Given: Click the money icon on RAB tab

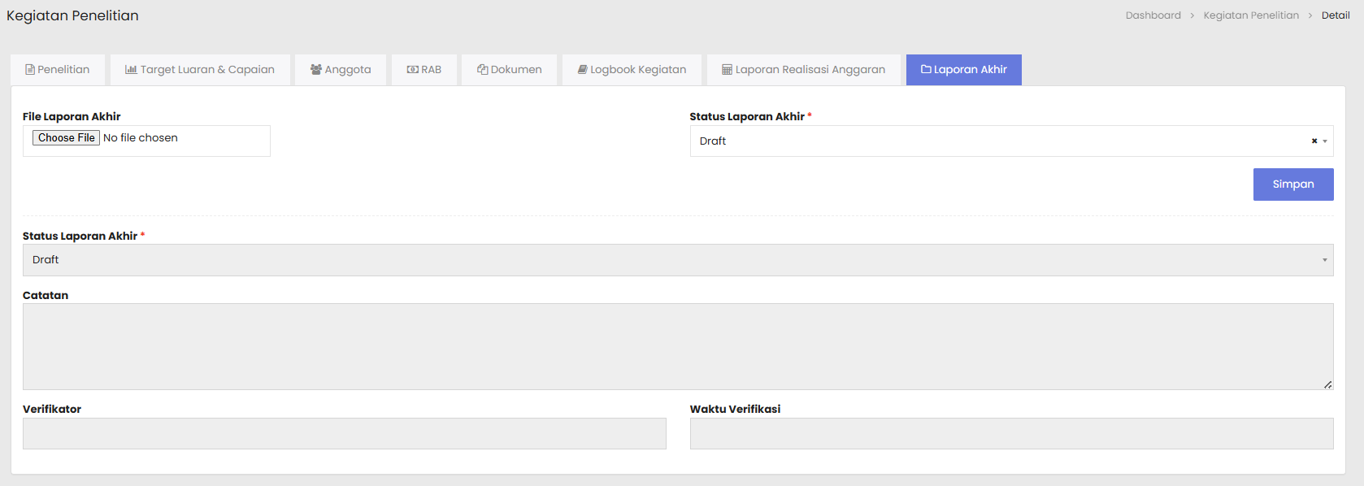Looking at the screenshot, I should pyautogui.click(x=412, y=70).
